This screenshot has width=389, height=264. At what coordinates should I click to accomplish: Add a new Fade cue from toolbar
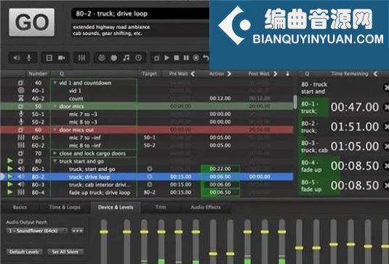pyautogui.click(x=81, y=57)
